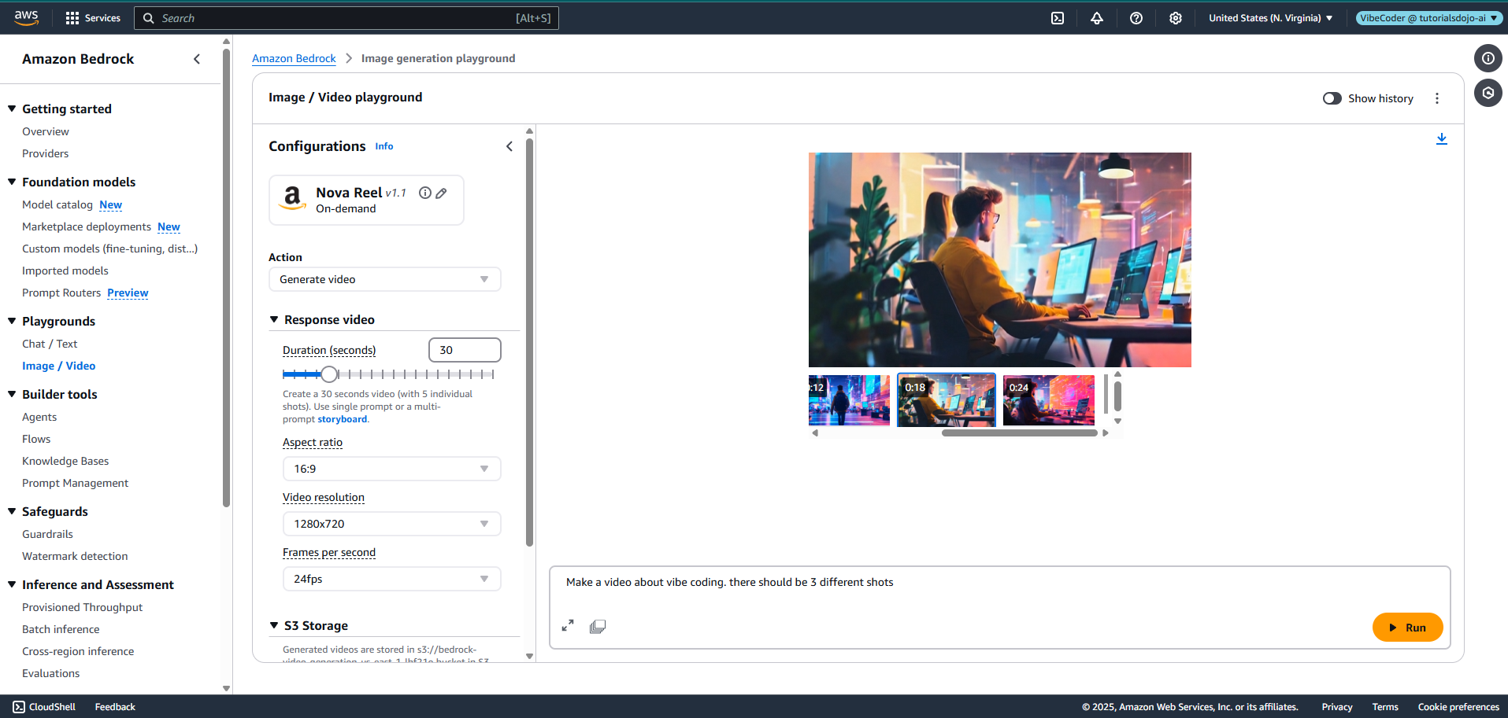
Task: Open the Aspect ratio 16:9 dropdown
Action: tap(391, 469)
